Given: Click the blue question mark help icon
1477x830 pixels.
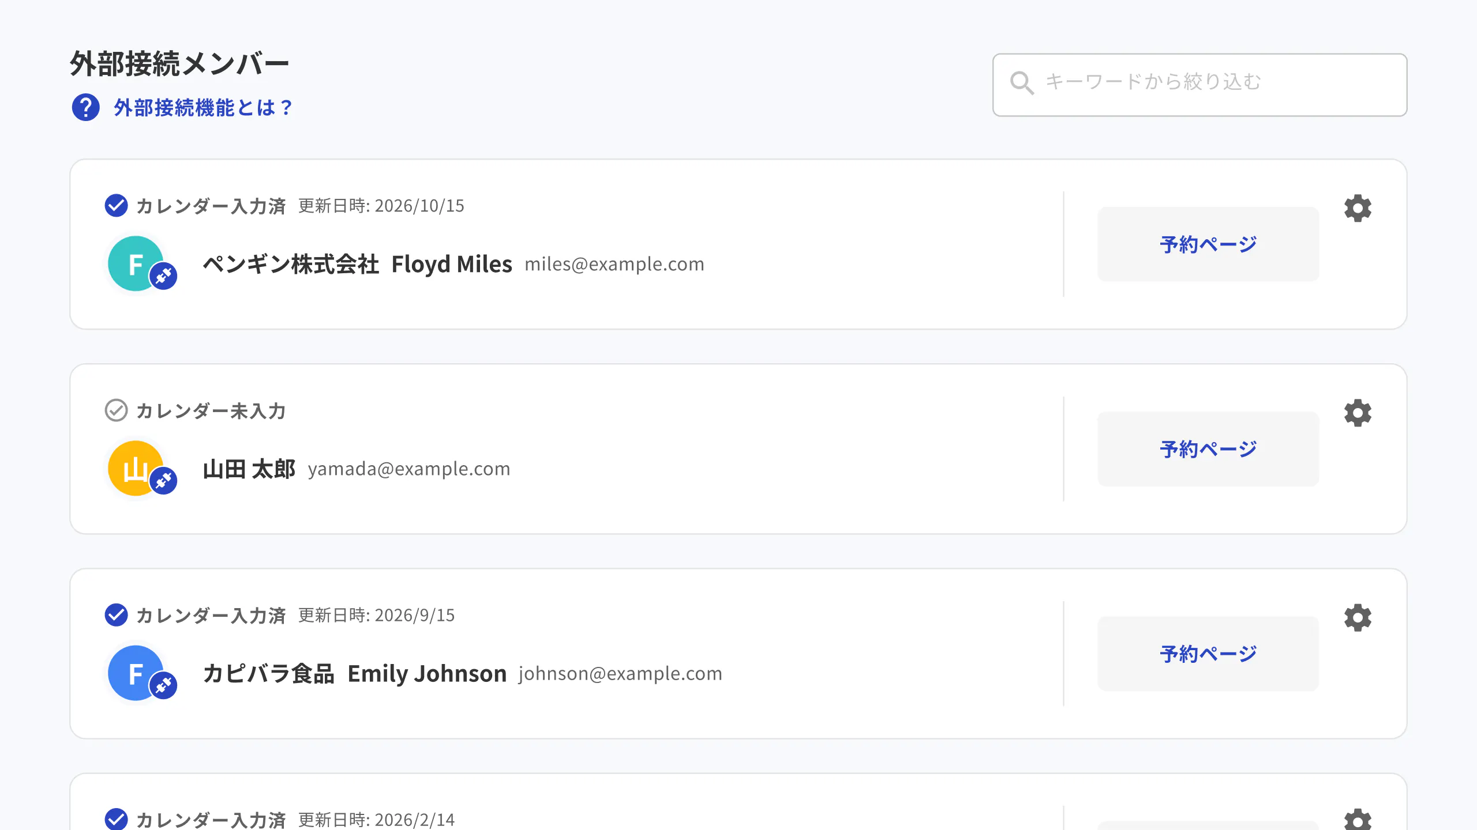Looking at the screenshot, I should [85, 107].
